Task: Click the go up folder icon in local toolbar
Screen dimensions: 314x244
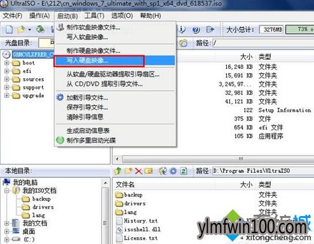Action: pos(118,171)
